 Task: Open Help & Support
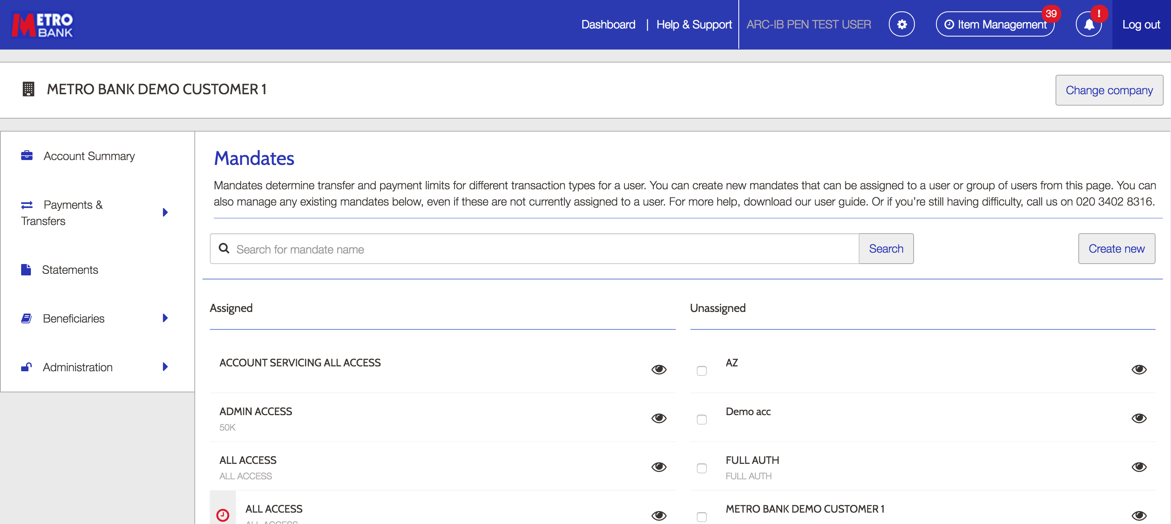[x=694, y=24]
